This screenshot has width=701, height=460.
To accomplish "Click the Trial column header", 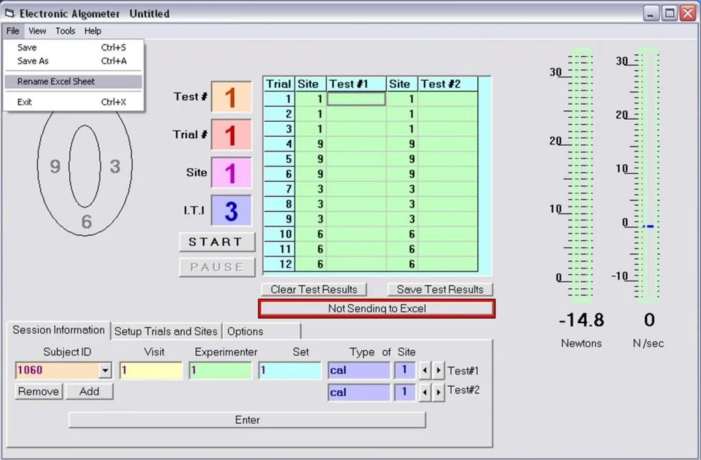I will point(279,84).
